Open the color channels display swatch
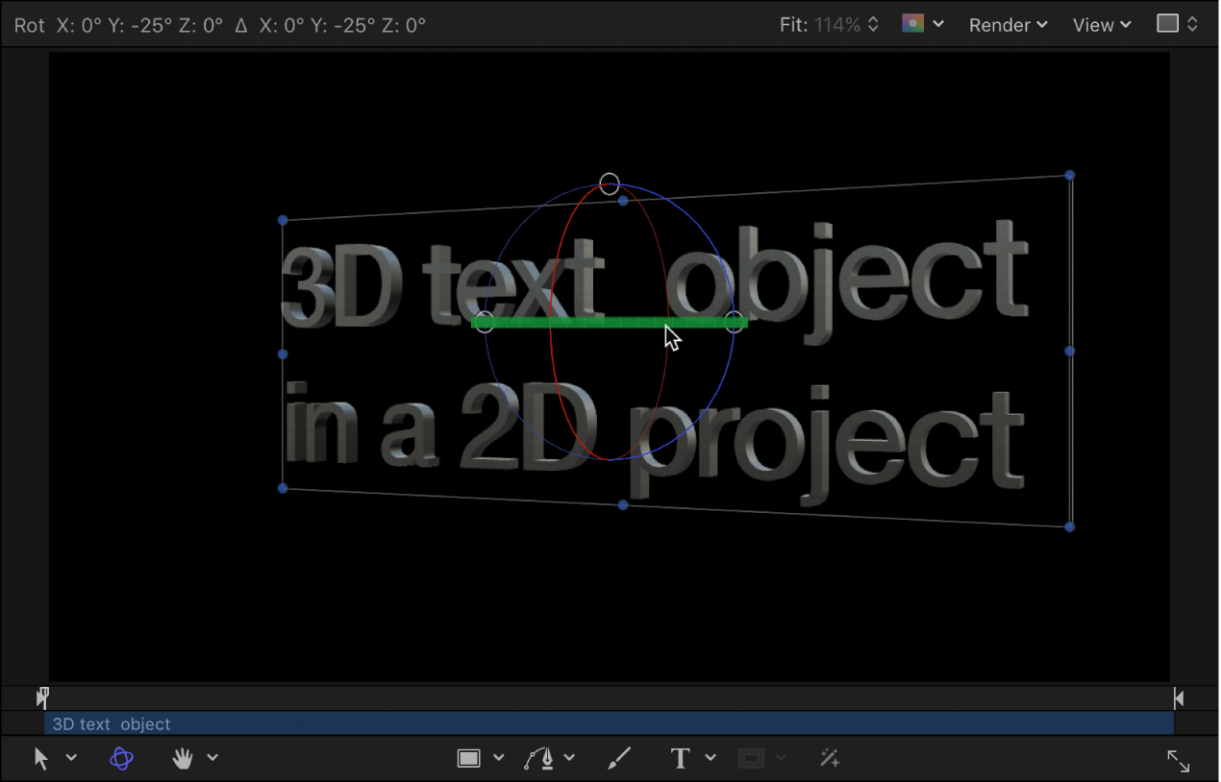This screenshot has width=1221, height=782. (914, 23)
